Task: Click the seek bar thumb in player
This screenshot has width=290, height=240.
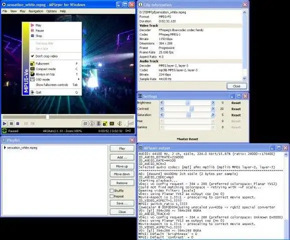Action: pos(48,116)
